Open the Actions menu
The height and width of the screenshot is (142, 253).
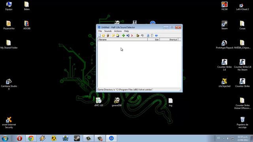(118, 31)
